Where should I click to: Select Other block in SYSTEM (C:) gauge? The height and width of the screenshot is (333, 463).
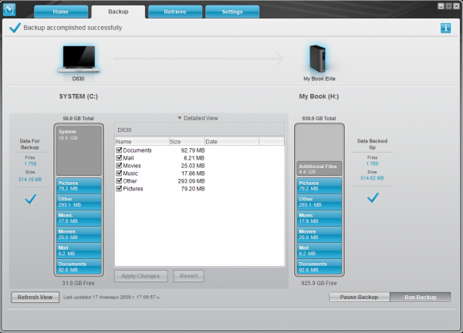coord(79,202)
